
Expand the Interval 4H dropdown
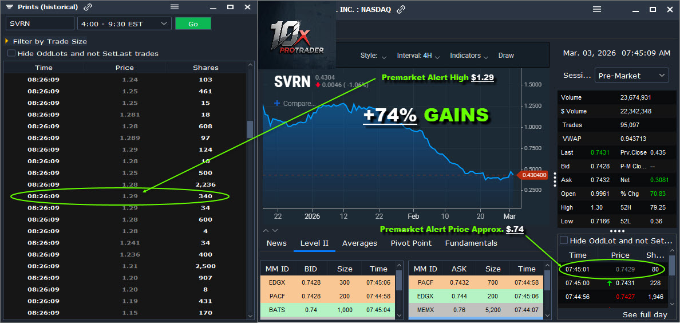(x=418, y=56)
